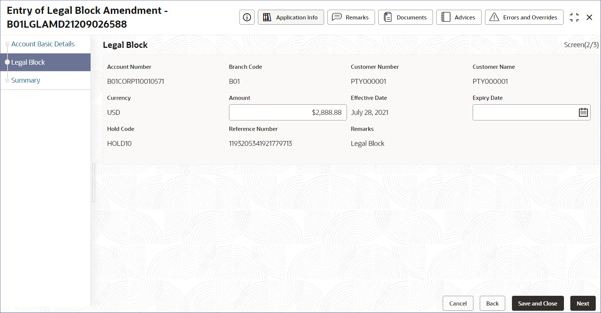601x313 pixels.
Task: Jump to the Summary step
Action: [x=25, y=80]
